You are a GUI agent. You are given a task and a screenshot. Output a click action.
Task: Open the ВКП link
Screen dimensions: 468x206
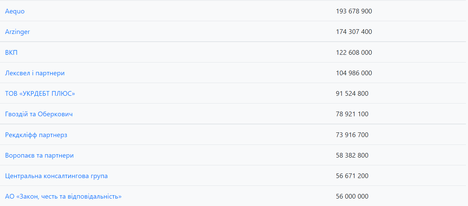click(11, 52)
